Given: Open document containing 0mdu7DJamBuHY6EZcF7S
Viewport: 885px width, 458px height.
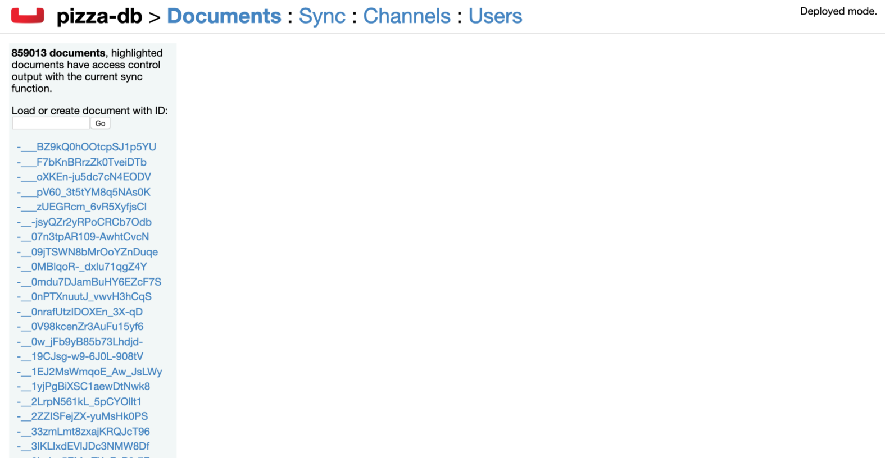Looking at the screenshot, I should click(89, 282).
